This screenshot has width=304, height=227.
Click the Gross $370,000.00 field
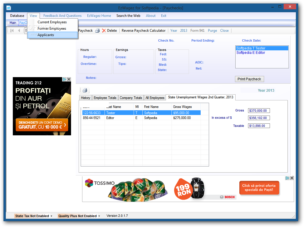[x=259, y=111]
